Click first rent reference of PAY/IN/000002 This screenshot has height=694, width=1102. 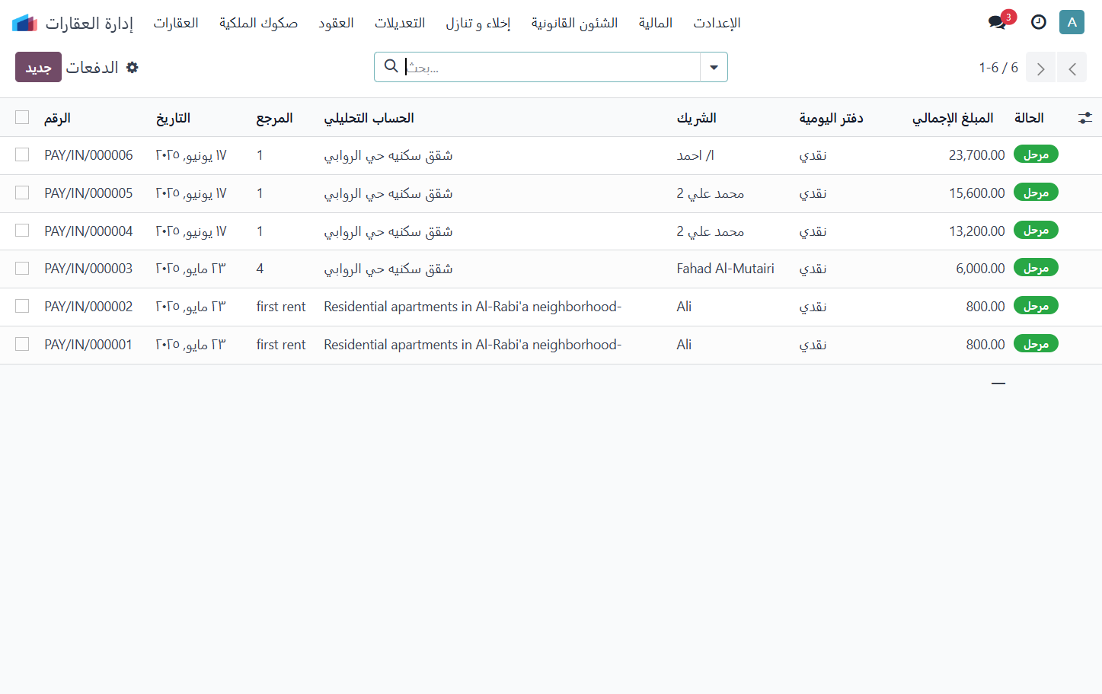pyautogui.click(x=281, y=307)
